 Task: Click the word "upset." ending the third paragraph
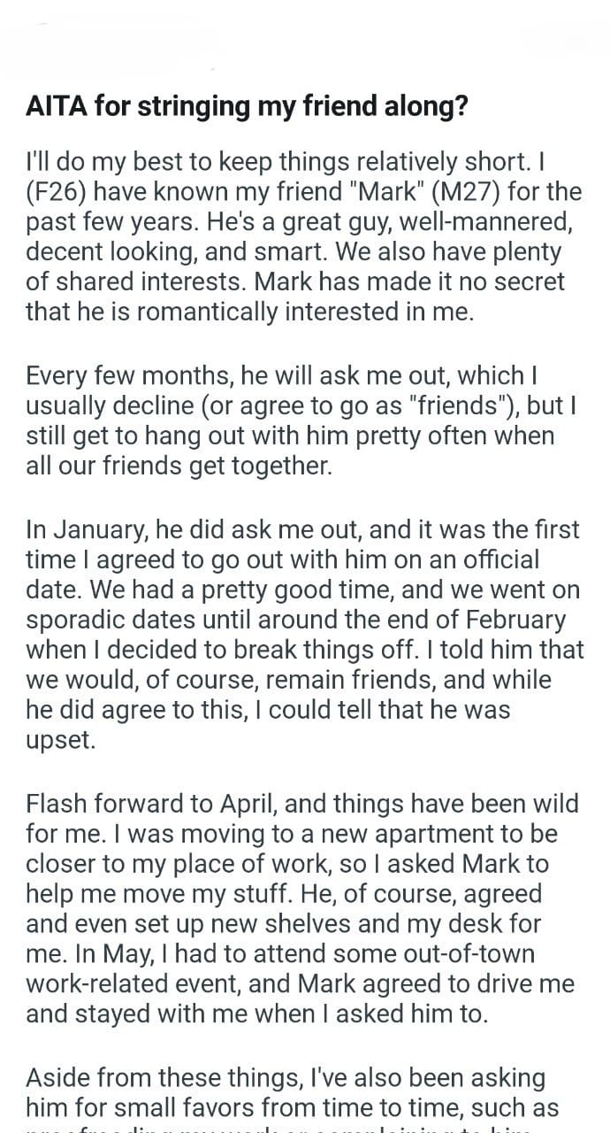[x=60, y=741]
